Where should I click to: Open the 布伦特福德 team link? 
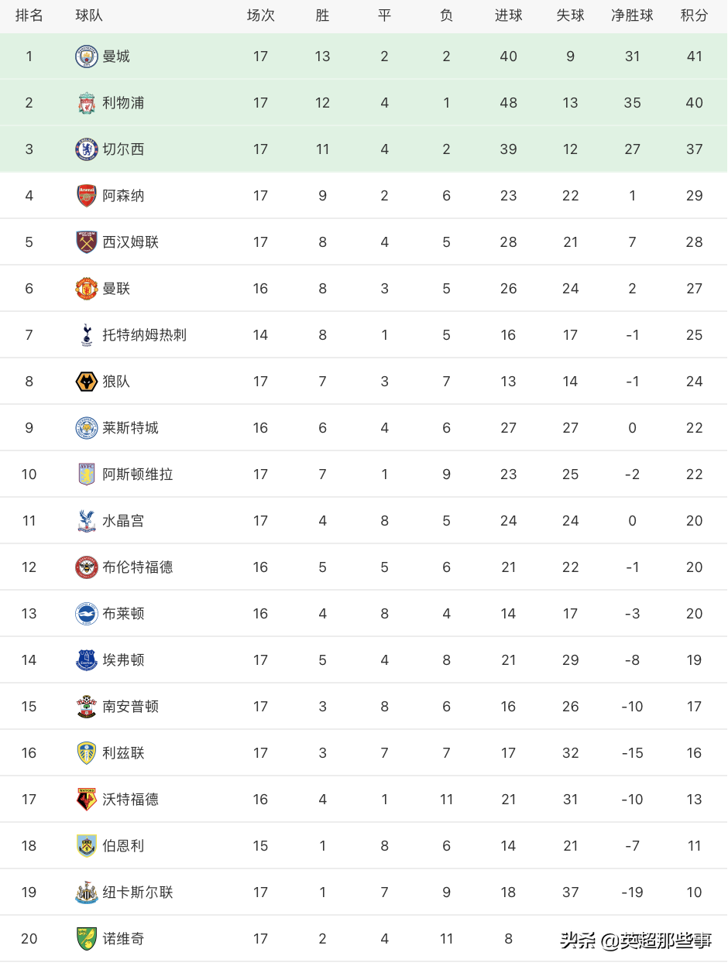click(x=138, y=567)
